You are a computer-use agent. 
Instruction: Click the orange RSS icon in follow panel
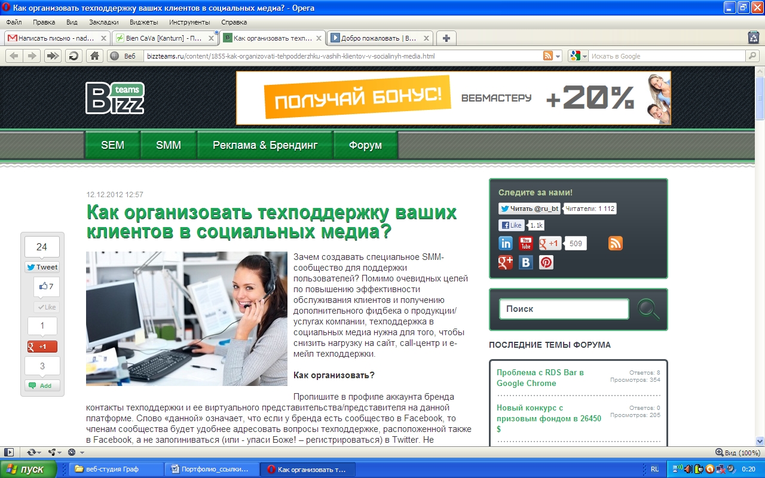616,243
